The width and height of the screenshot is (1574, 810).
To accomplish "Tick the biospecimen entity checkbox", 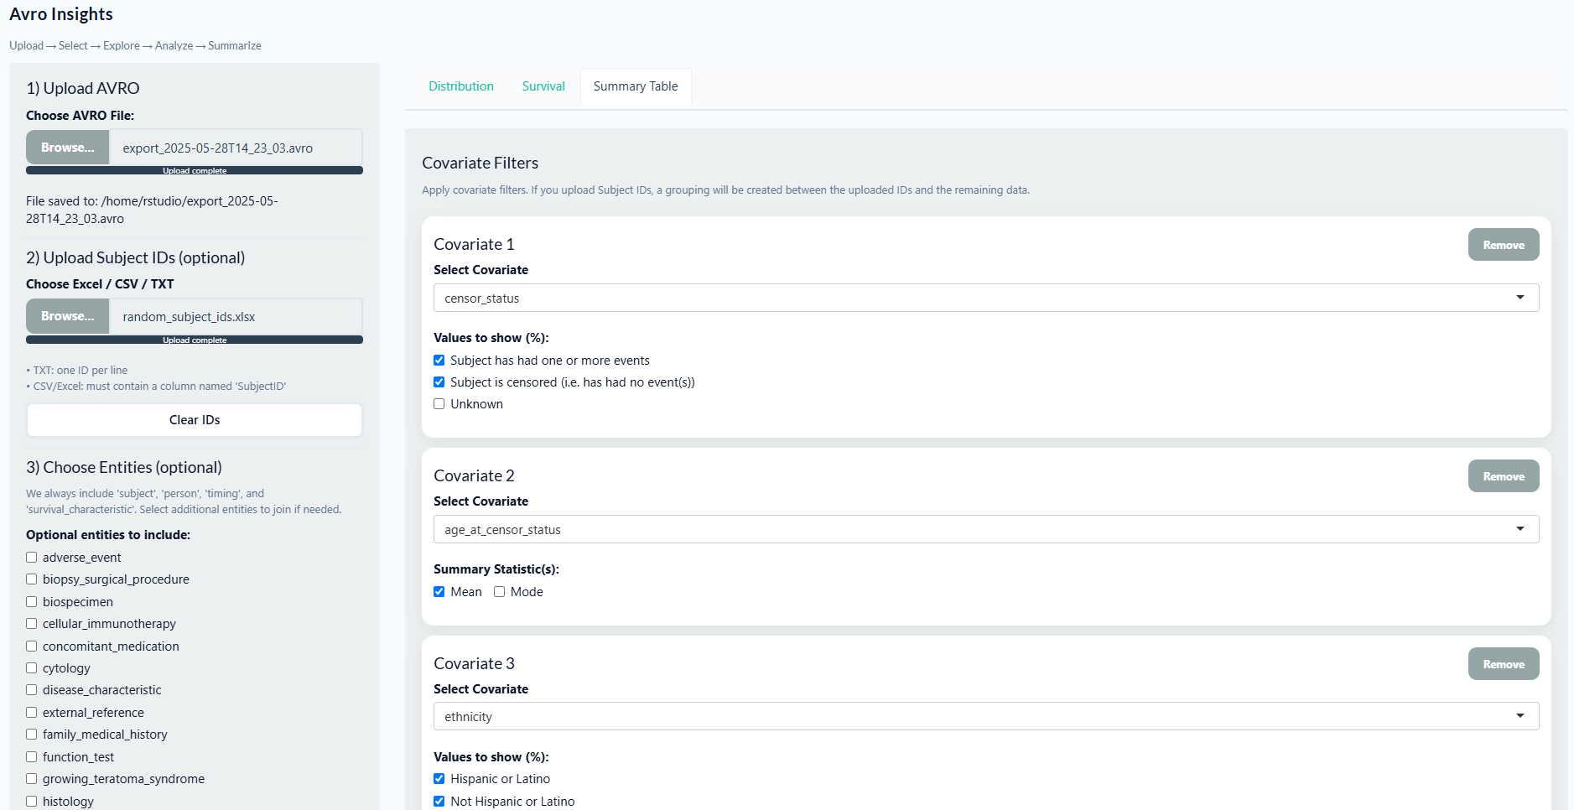I will [x=32, y=602].
